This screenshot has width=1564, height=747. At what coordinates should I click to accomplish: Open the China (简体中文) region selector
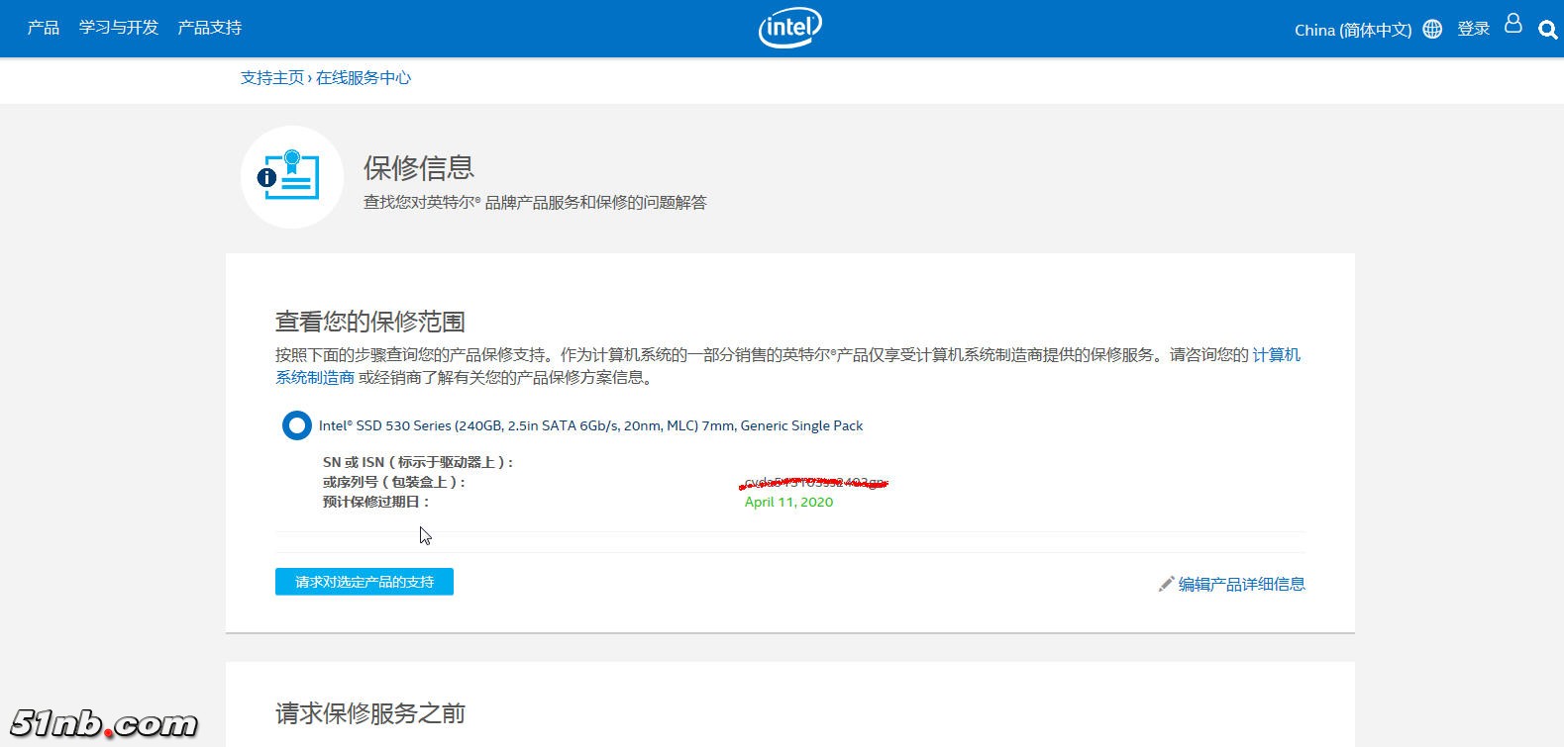tap(1352, 30)
